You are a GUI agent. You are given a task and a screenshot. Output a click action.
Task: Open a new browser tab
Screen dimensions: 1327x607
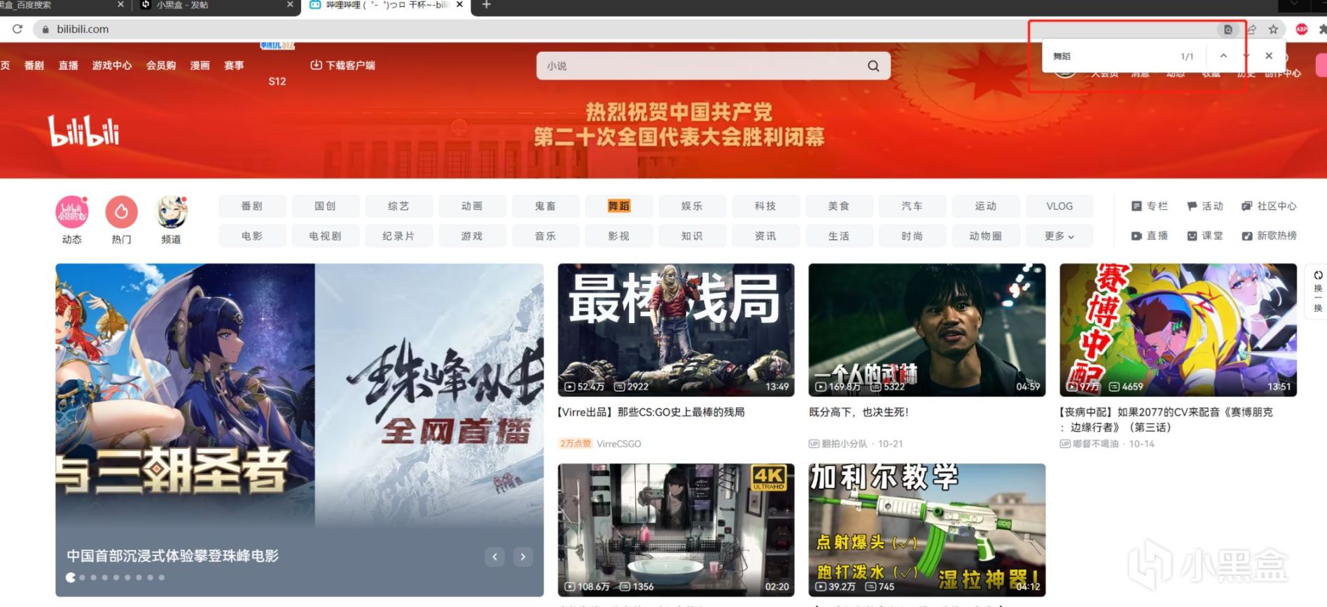point(487,5)
